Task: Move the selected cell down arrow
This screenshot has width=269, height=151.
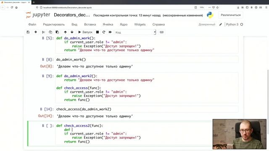Action: (x=72, y=32)
